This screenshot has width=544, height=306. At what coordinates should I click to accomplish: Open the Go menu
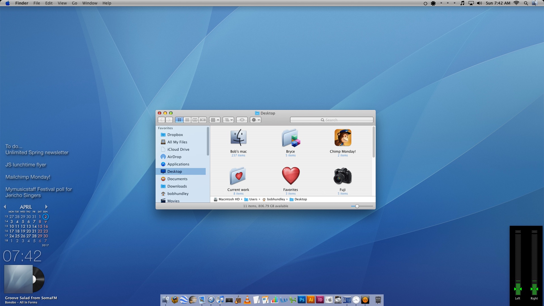point(75,3)
